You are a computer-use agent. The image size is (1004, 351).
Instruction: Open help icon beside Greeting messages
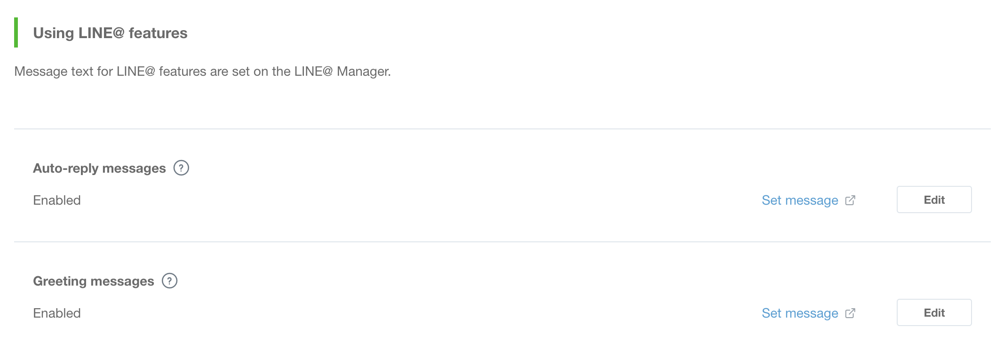[169, 281]
